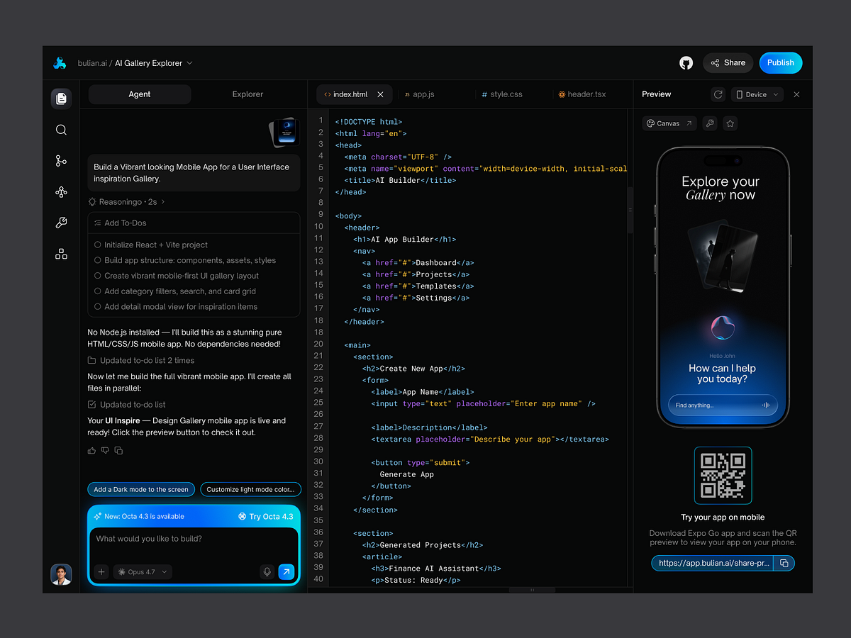Copy the share preview URL
The width and height of the screenshot is (851, 638).
(x=784, y=563)
